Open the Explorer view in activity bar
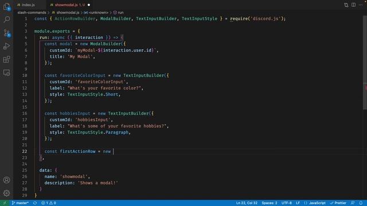367x206 pixels. 6,6
